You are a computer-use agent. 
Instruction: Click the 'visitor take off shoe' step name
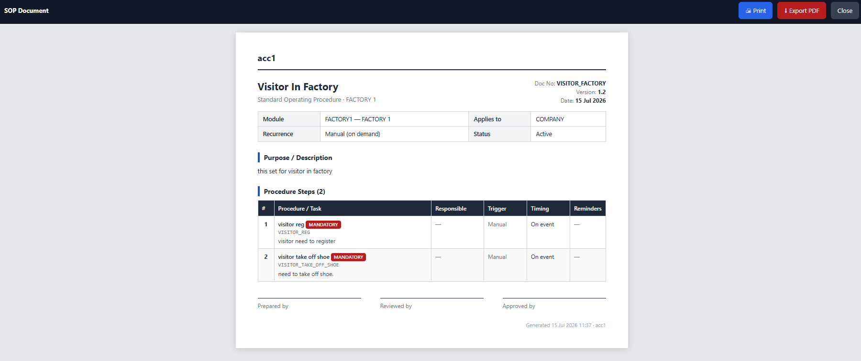coord(304,257)
